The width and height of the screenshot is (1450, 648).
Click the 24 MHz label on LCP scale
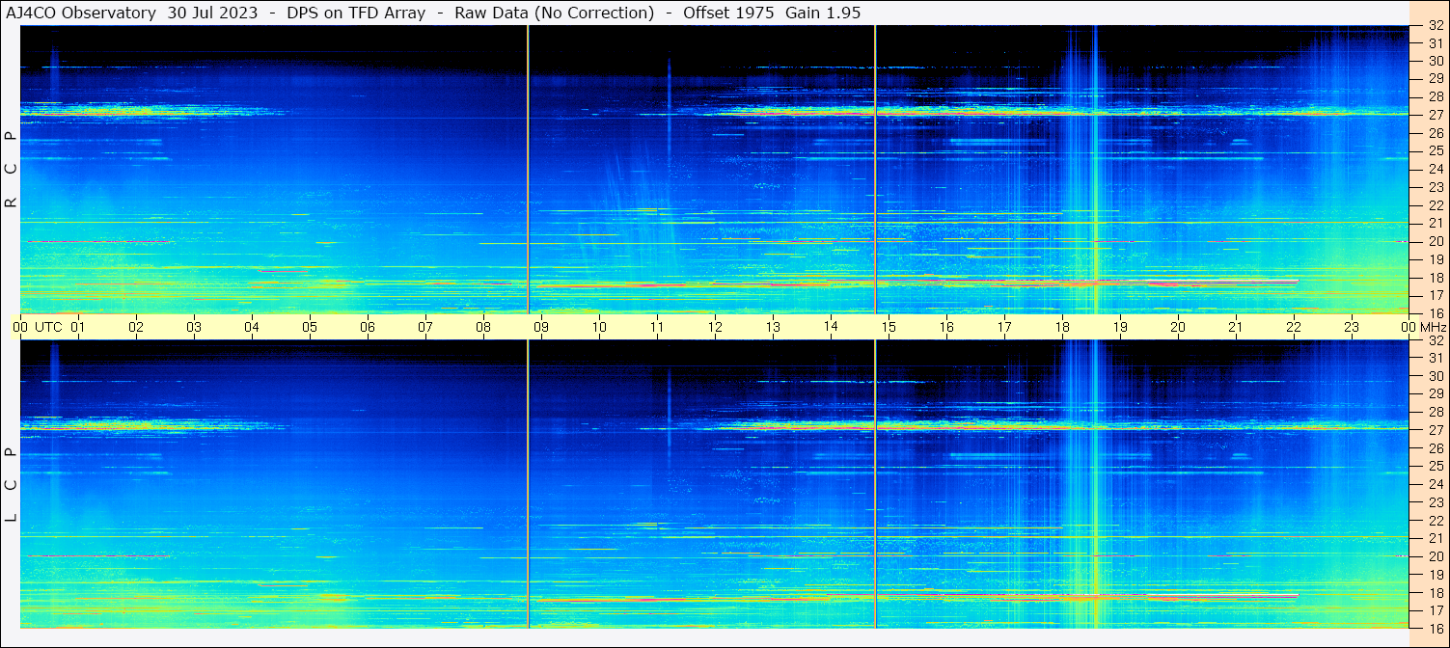[x=1435, y=484]
